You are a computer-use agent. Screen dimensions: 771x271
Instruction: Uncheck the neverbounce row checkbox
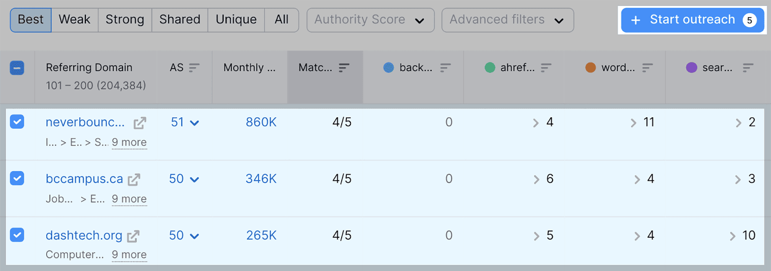click(x=17, y=122)
